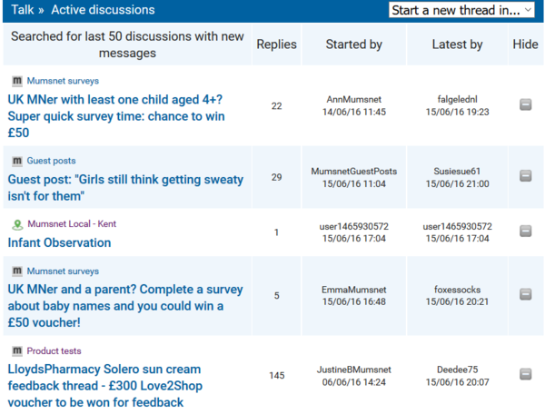Image resolution: width=545 pixels, height=414 pixels.
Task: Hide the Girls getting sweaty guest post thread
Action: point(525,176)
